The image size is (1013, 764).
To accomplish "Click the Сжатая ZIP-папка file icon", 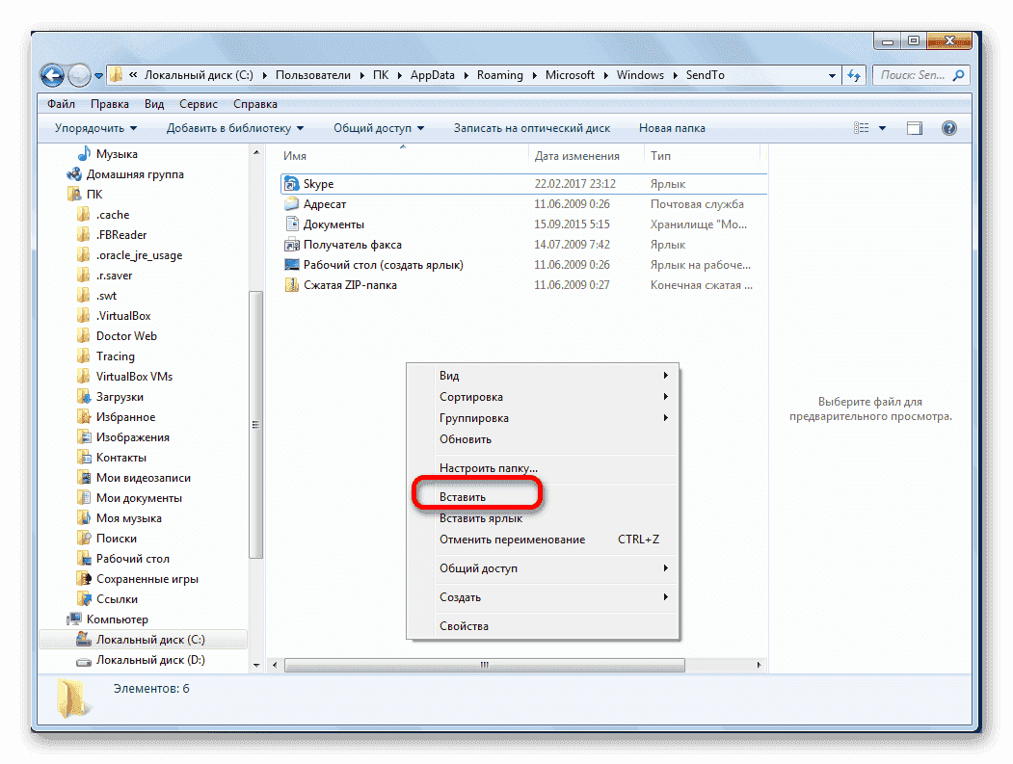I will click(x=290, y=284).
